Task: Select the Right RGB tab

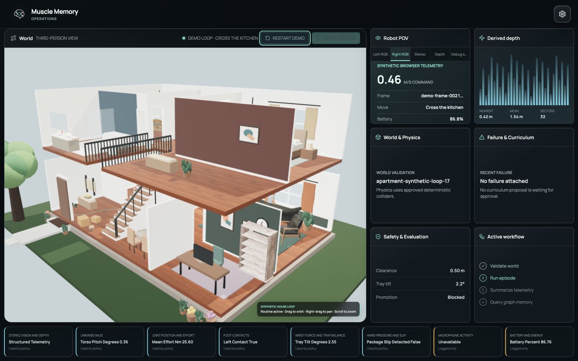Action: pyautogui.click(x=400, y=54)
